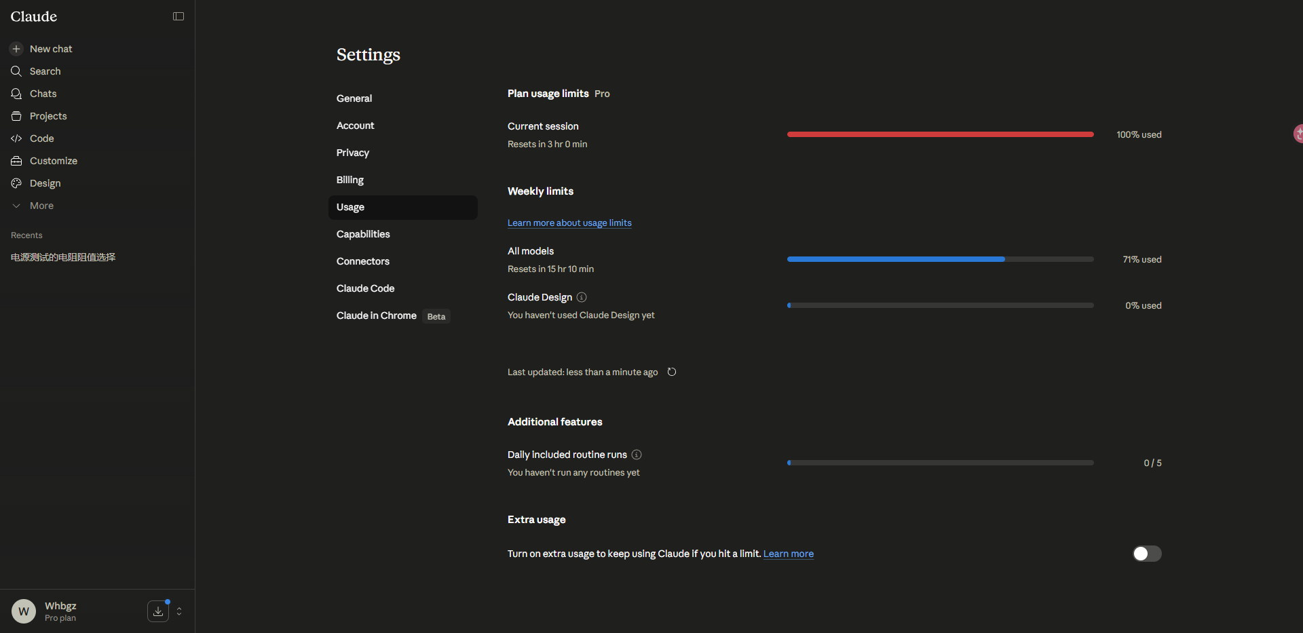
Task: Click info icon beside Daily included routine runs
Action: coord(637,455)
